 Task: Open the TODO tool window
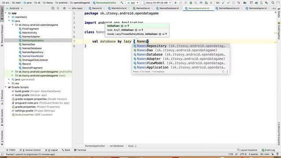(x=11, y=150)
